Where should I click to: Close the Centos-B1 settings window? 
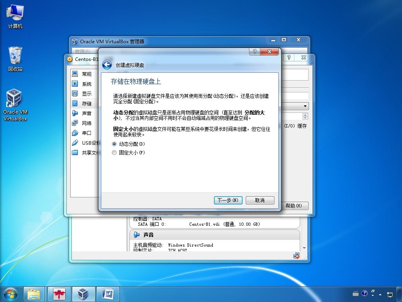(303, 57)
